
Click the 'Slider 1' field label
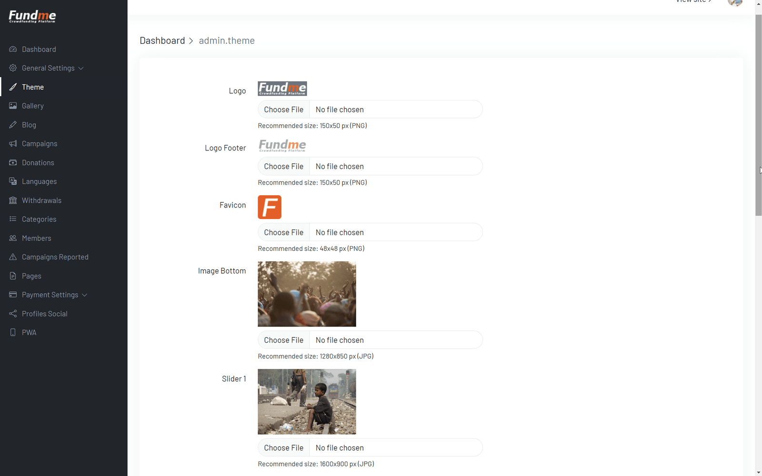coord(234,379)
